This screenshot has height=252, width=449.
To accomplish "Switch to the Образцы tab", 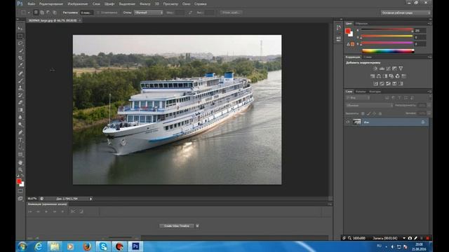I will 362,23.
